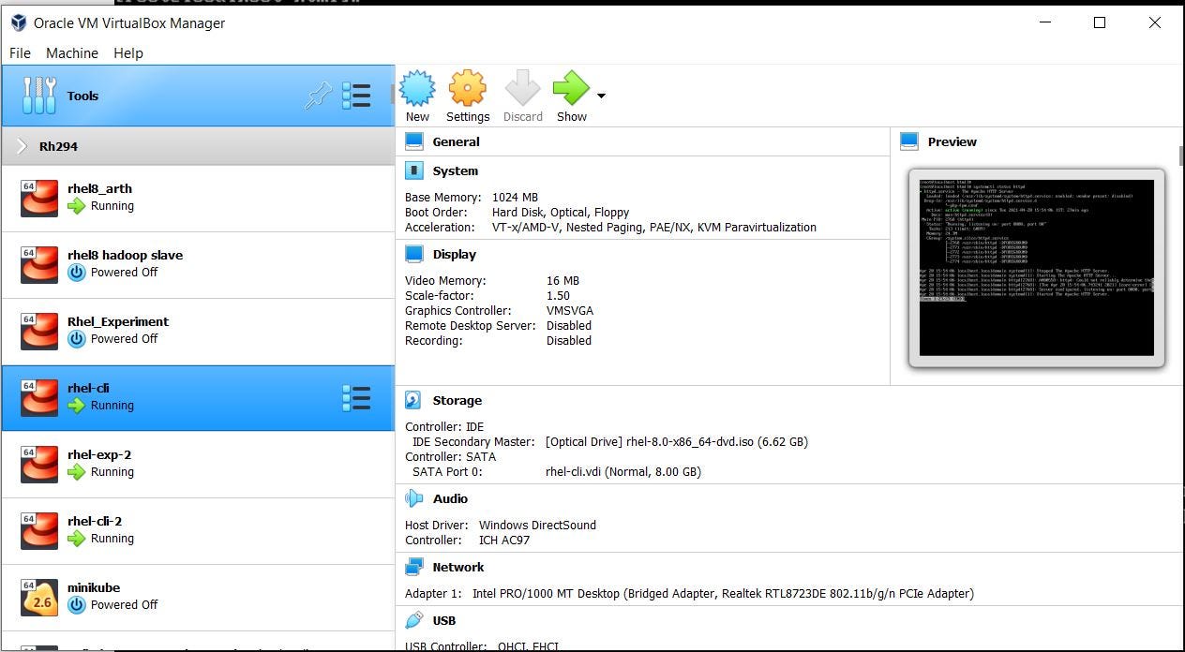Click the rhel-cli-2 OS icon

(x=39, y=530)
